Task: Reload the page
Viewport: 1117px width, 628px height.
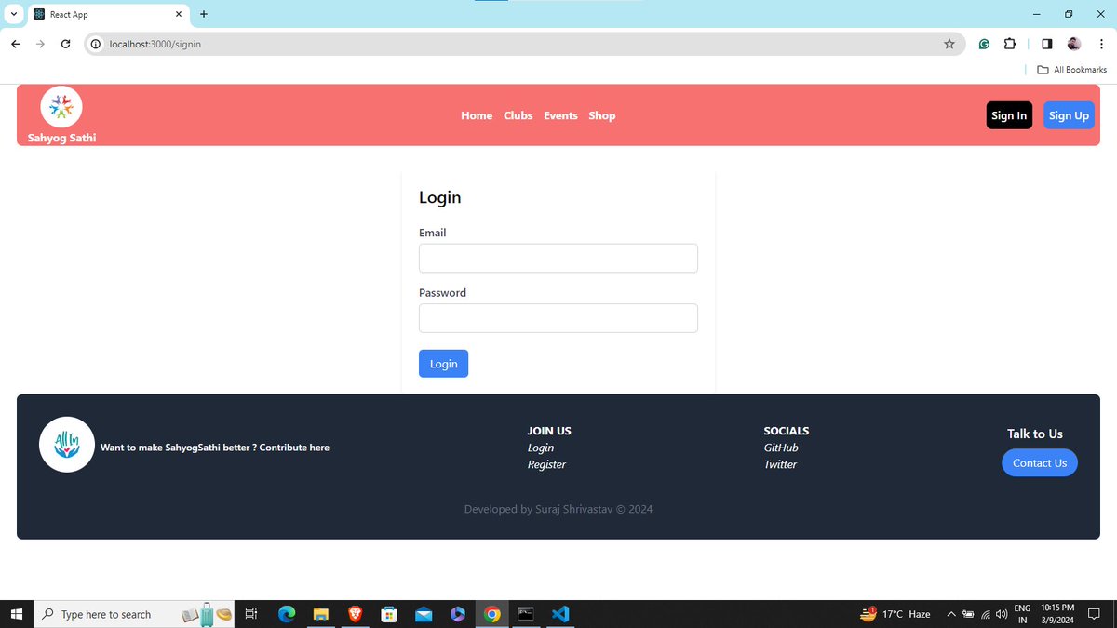Action: coord(65,44)
